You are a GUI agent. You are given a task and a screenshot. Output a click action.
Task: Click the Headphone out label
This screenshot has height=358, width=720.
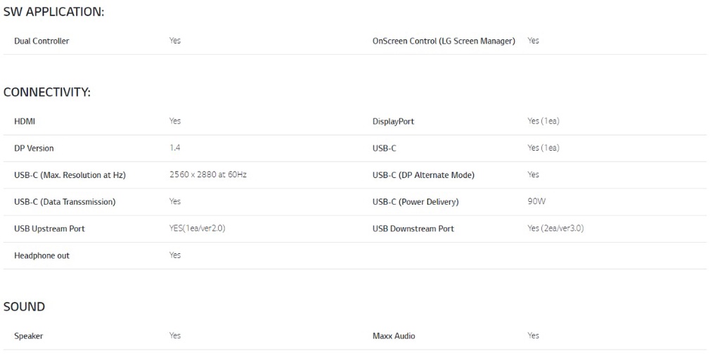(x=41, y=255)
